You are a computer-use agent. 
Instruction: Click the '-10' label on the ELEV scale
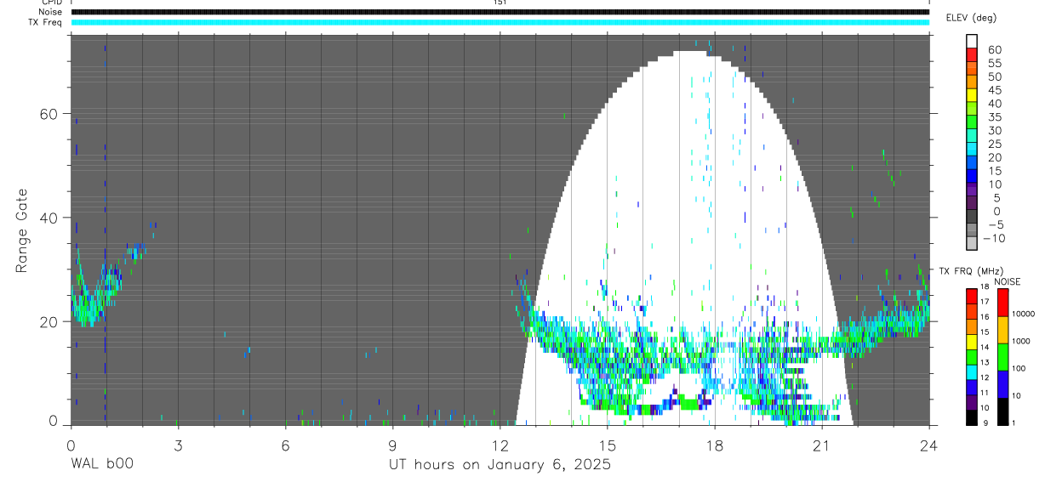994,238
